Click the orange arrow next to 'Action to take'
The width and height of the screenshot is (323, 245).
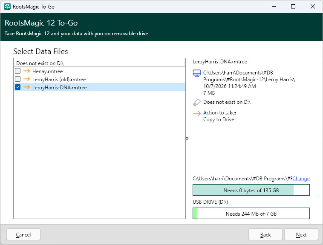pos(197,113)
